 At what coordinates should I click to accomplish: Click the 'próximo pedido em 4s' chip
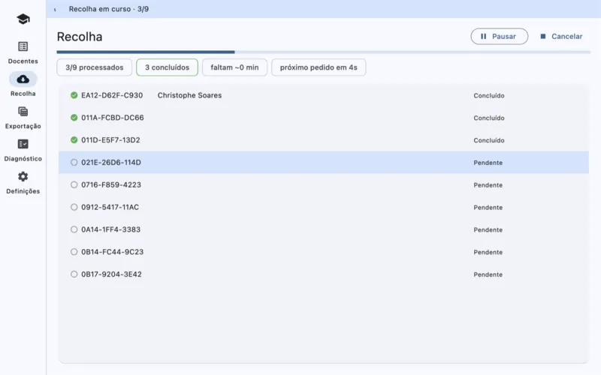319,67
